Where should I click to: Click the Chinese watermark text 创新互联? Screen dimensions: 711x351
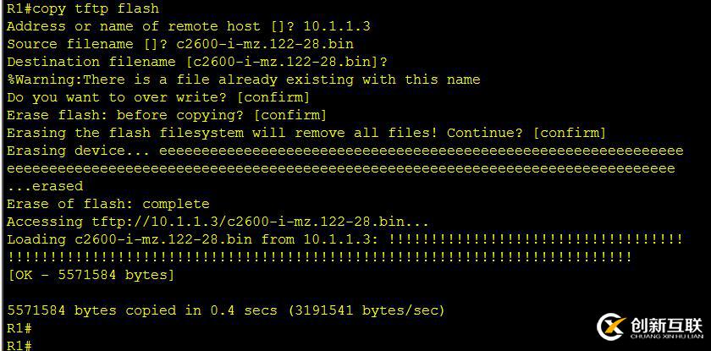[x=666, y=325]
